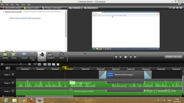Open the Zoom-n-Pan tool

point(33,57)
